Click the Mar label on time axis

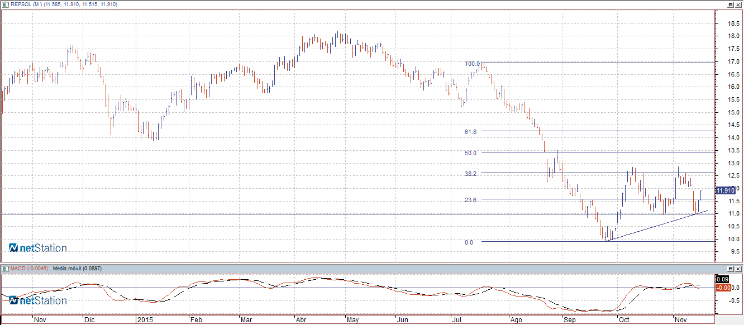(246, 320)
